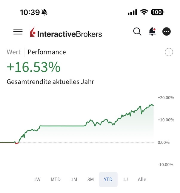Show performance info details icon
180x193 pixels.
point(169,52)
